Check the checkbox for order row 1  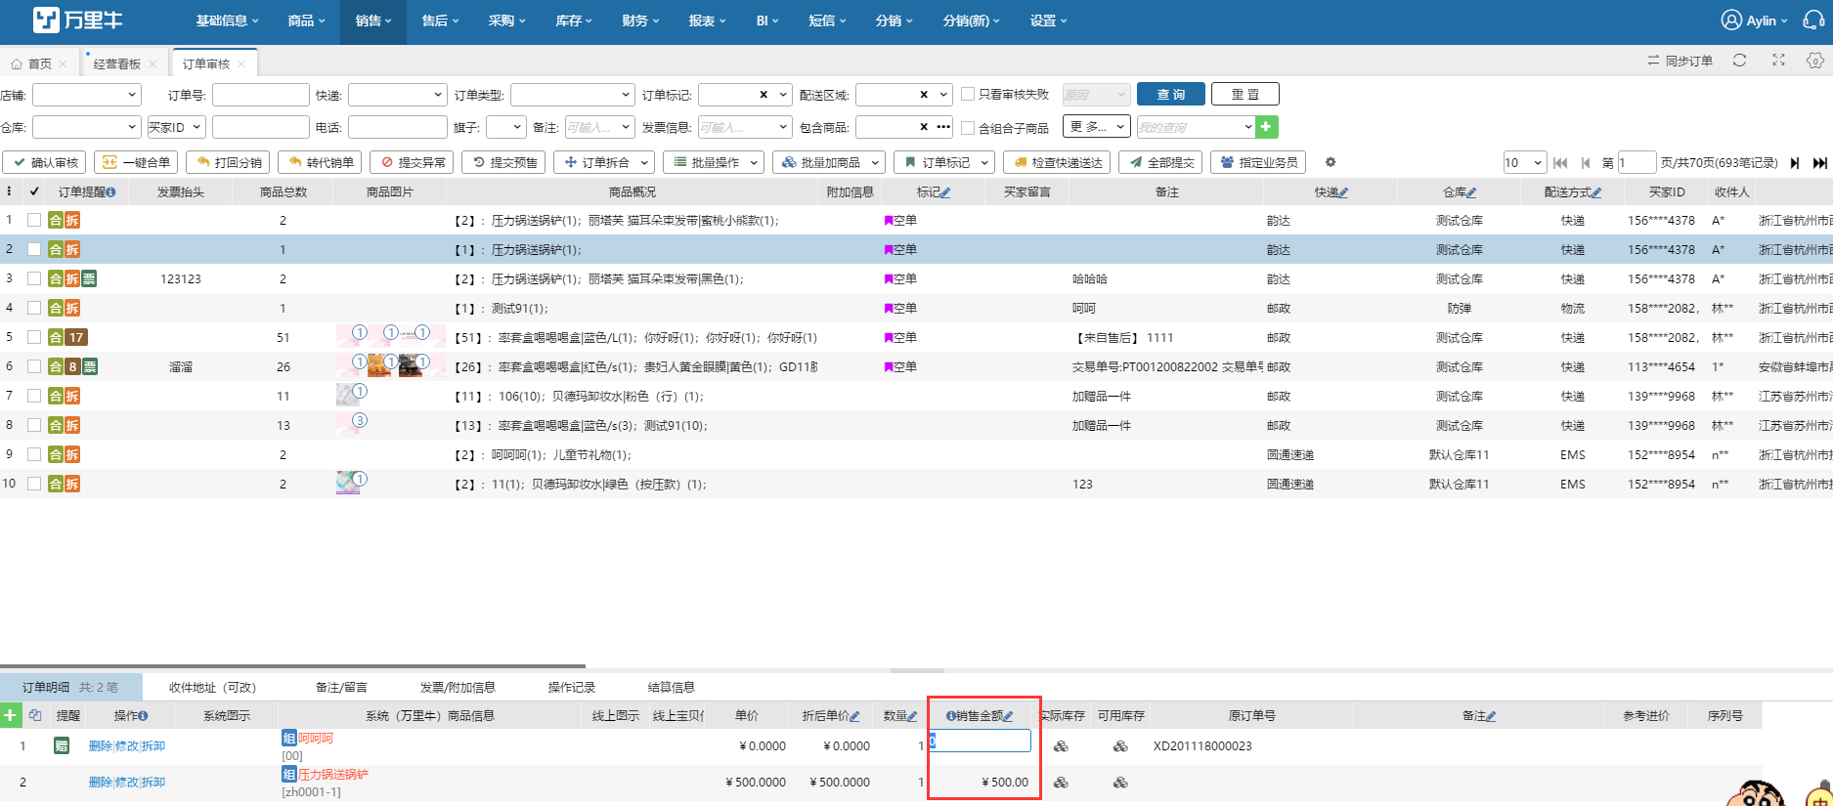pyautogui.click(x=34, y=220)
